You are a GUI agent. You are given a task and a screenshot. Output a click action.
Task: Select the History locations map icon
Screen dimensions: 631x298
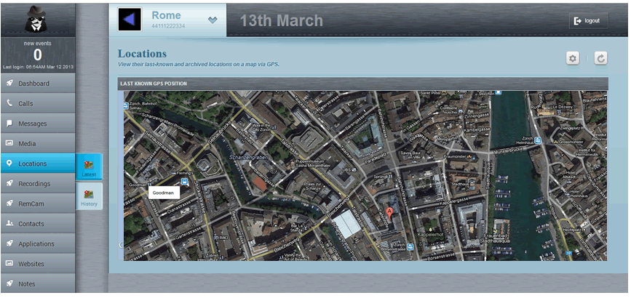89,196
